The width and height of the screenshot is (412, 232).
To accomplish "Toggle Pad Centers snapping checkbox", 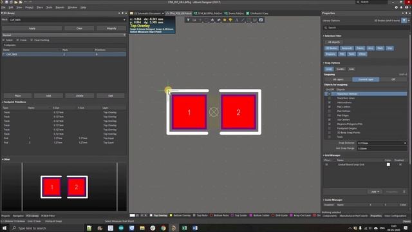I will pos(329,107).
